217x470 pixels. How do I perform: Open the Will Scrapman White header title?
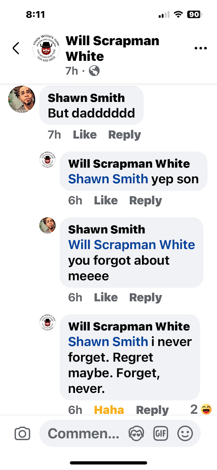[x=113, y=48]
